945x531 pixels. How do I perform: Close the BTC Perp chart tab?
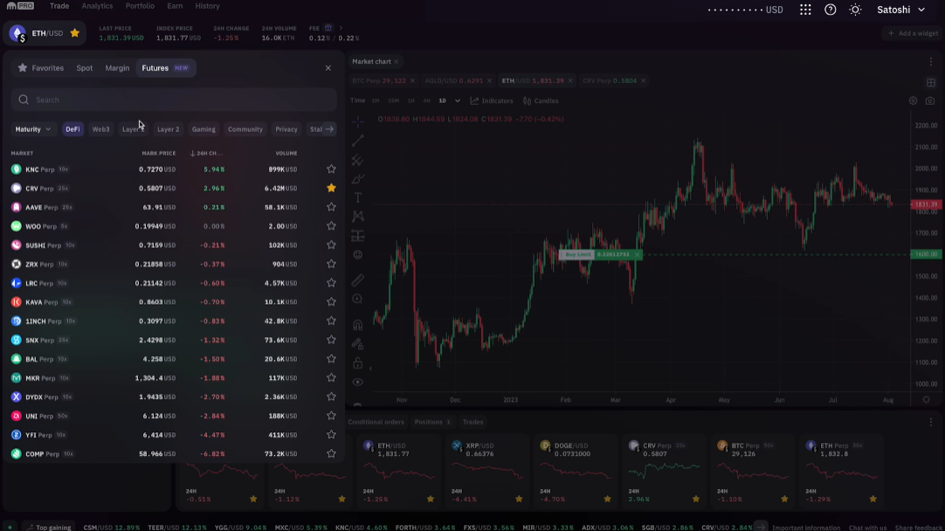(x=412, y=80)
